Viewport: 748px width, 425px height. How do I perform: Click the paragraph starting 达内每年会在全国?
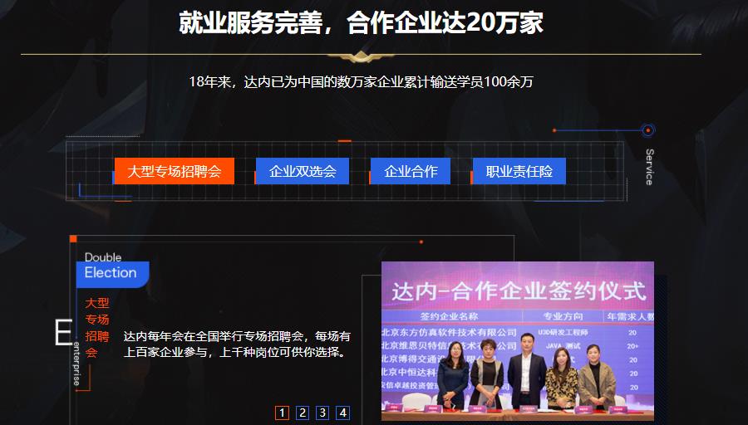coord(237,344)
